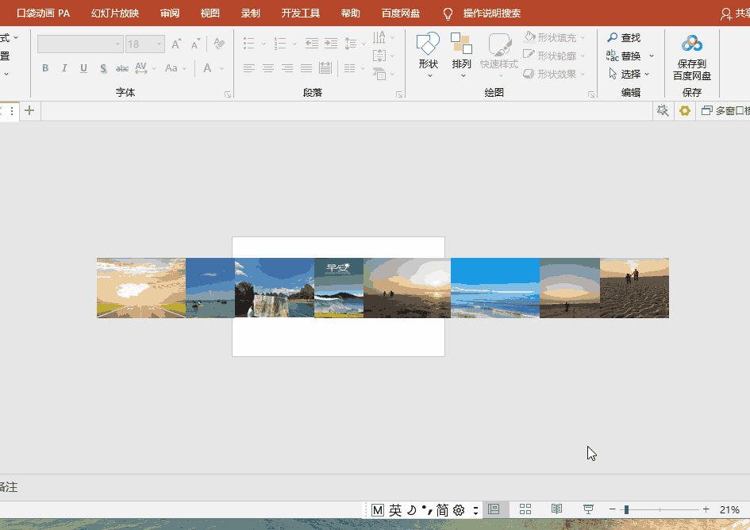Toggle underline formatting button

point(83,68)
